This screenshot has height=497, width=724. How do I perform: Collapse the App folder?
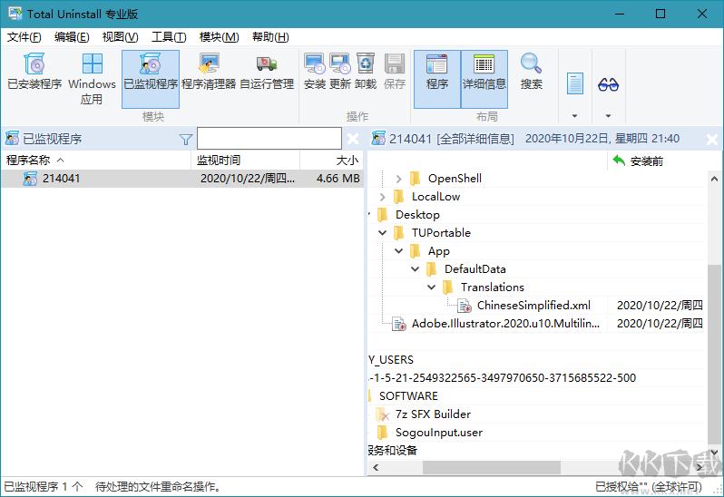click(398, 251)
